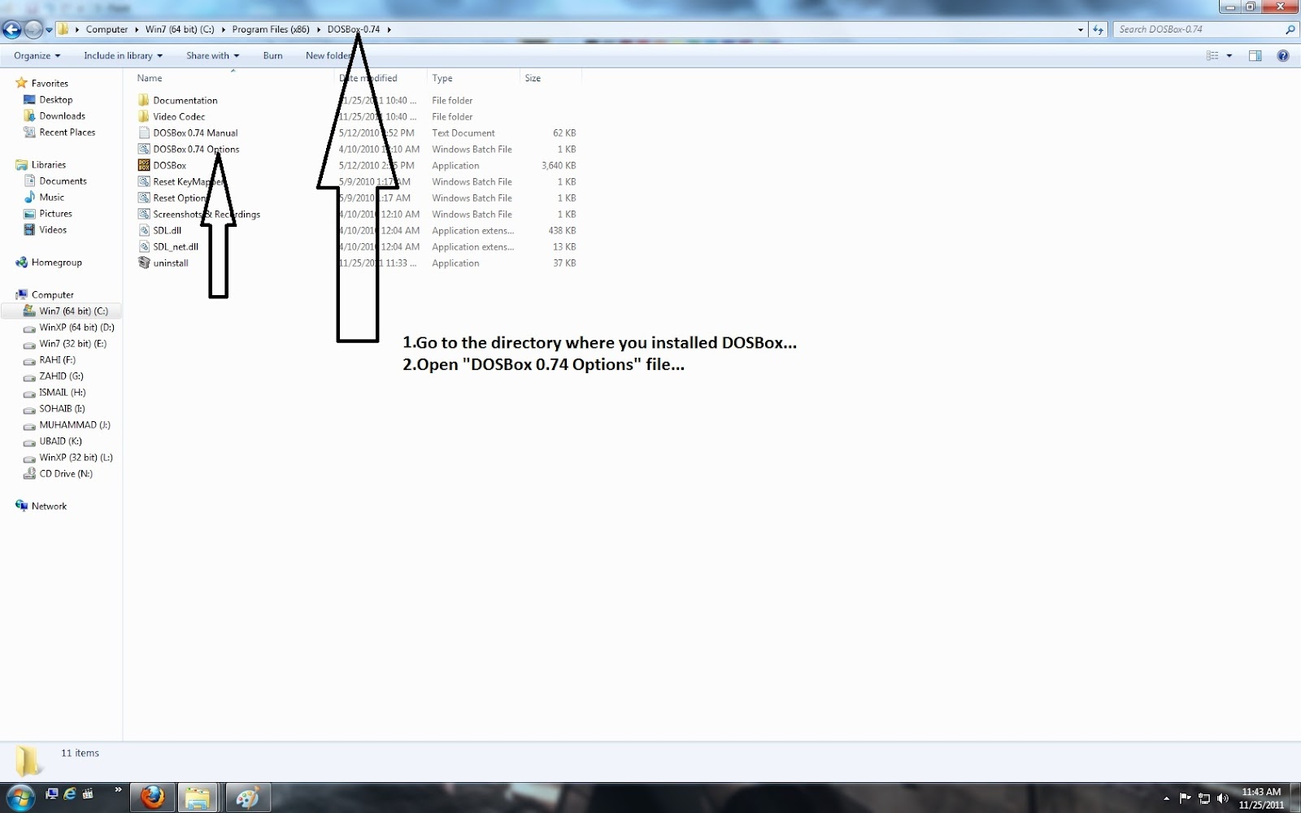Open Network in the navigation pane

tap(49, 506)
